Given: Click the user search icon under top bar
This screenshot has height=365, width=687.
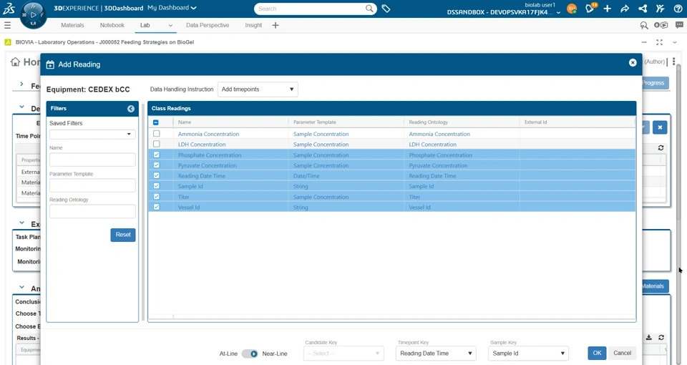Looking at the screenshot, I should [x=644, y=26].
